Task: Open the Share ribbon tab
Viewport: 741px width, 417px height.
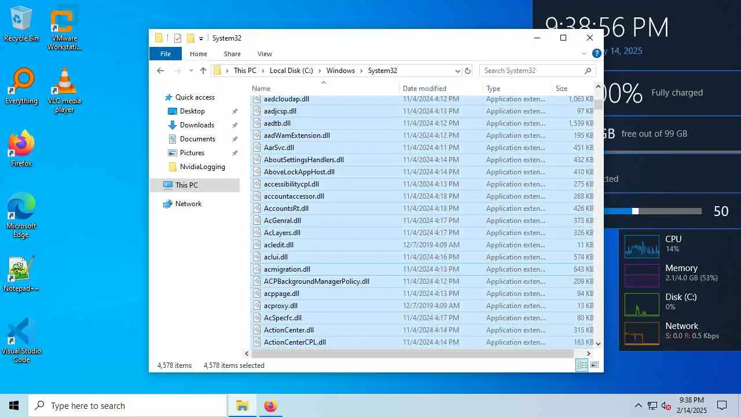Action: pos(232,54)
